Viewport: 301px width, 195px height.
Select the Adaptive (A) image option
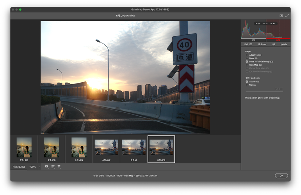[247, 55]
